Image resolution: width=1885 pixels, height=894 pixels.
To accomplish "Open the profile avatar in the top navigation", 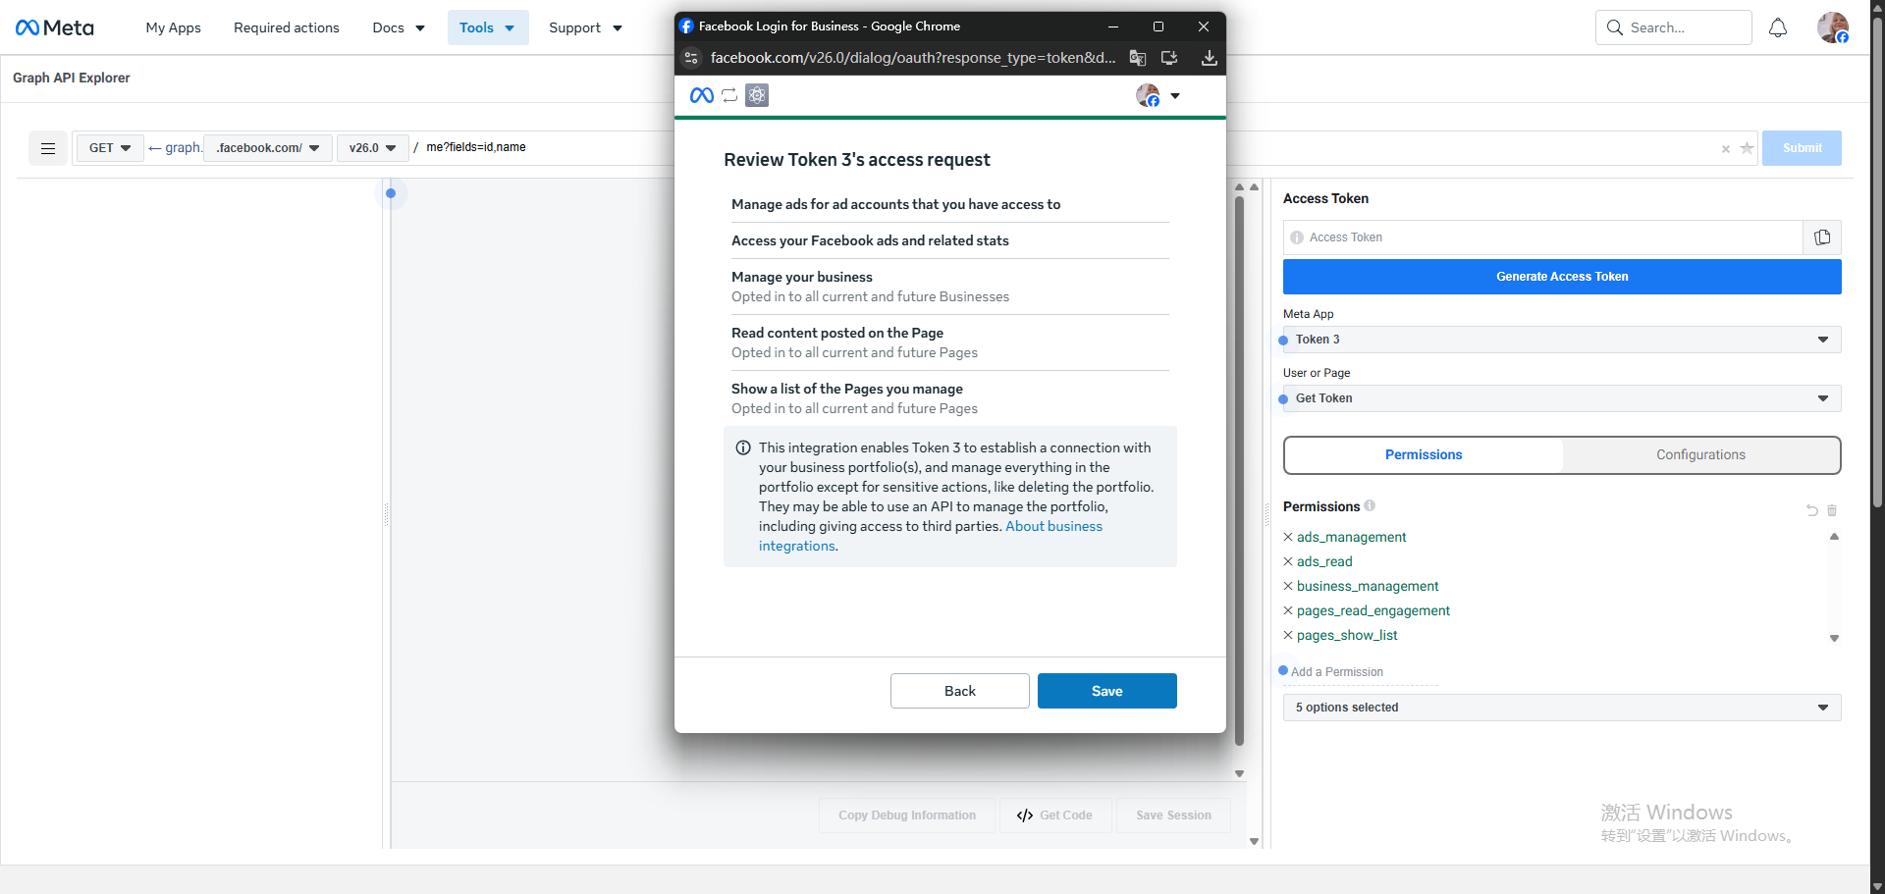I will pyautogui.click(x=1832, y=27).
